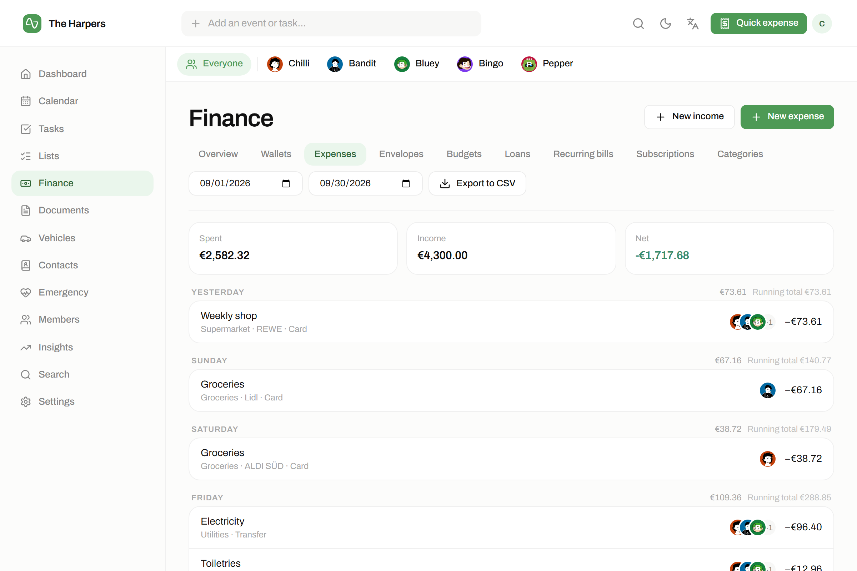Image resolution: width=857 pixels, height=571 pixels.
Task: Open the Weekly shop expense
Action: (511, 322)
